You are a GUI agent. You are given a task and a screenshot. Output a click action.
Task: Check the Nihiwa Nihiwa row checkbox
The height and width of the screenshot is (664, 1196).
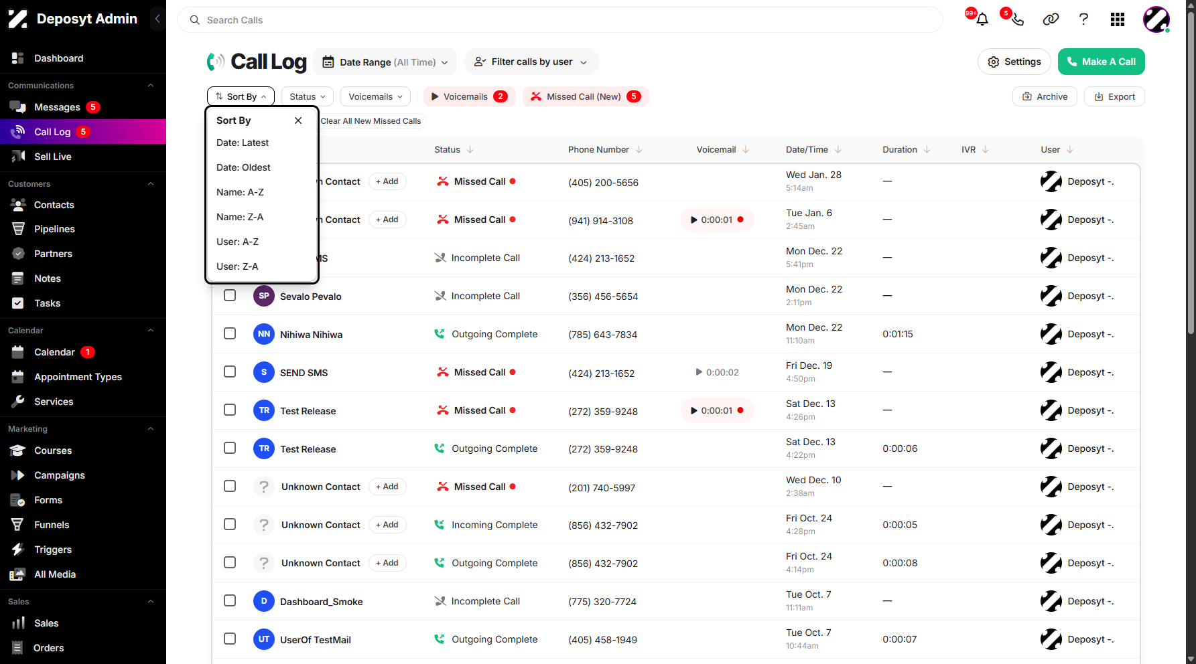click(230, 333)
